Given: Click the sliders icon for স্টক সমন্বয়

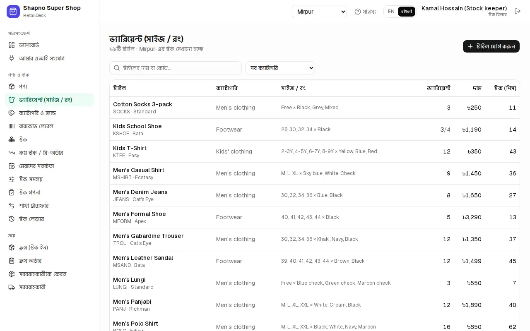Looking at the screenshot, I should click(12, 179).
